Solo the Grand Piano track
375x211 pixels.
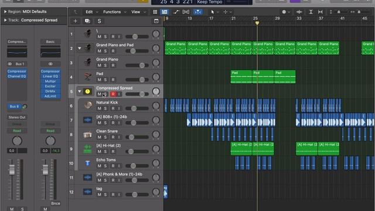[105, 65]
